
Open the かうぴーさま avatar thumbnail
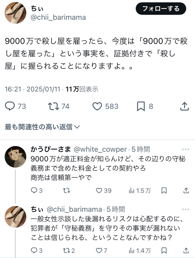(16, 157)
